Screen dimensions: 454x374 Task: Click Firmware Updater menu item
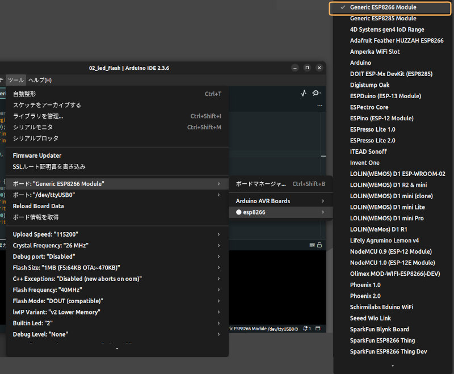coord(37,156)
